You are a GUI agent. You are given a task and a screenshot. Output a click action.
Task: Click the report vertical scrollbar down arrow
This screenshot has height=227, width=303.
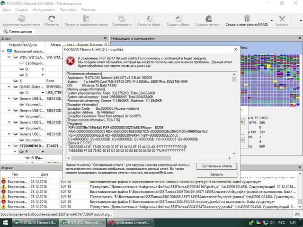tap(234, 153)
